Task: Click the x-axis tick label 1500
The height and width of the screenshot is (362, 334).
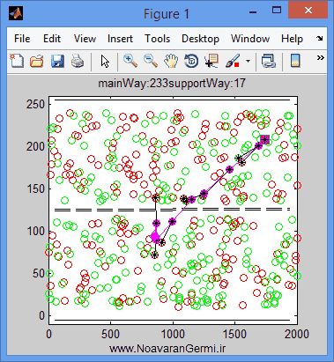Action: [235, 334]
